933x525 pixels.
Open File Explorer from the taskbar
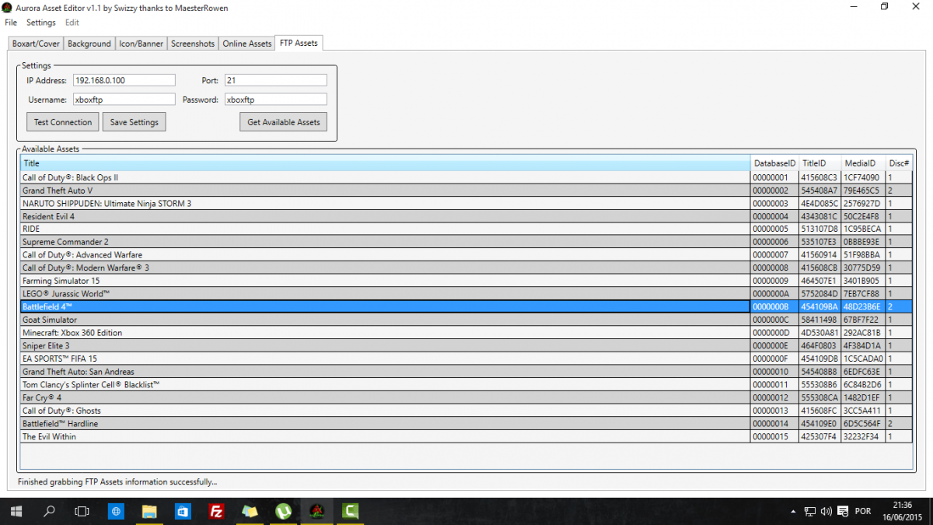(149, 511)
